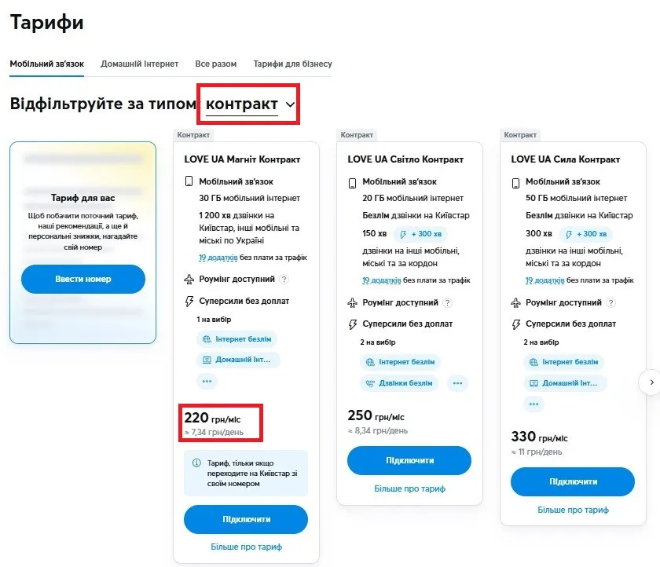Open the контракт filter dropdown
Viewport: 660px width, 567px height.
pos(247,104)
